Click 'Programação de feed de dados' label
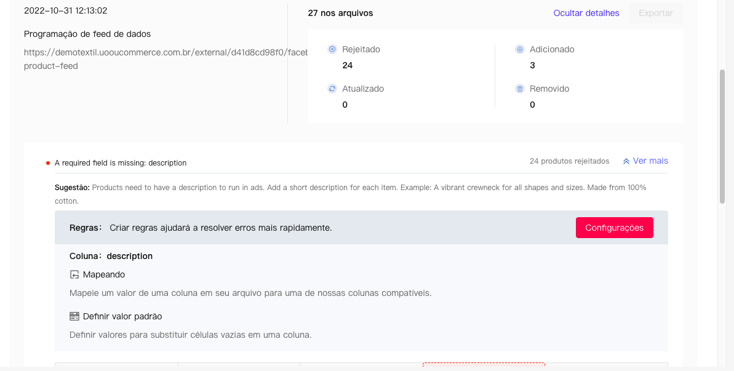Screen dimensions: 734x371 coord(87,34)
